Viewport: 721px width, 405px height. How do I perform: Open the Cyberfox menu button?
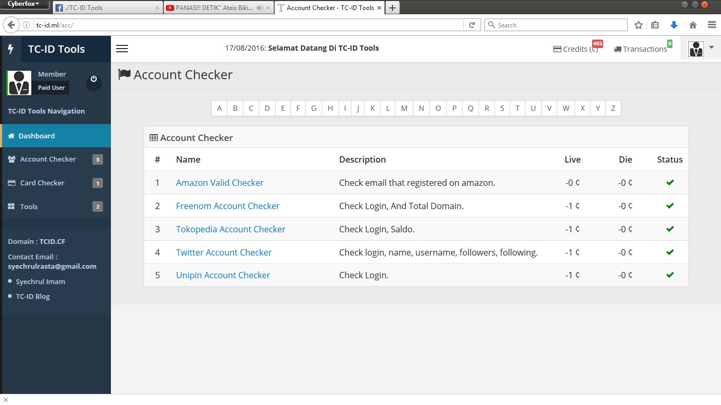coord(23,4)
